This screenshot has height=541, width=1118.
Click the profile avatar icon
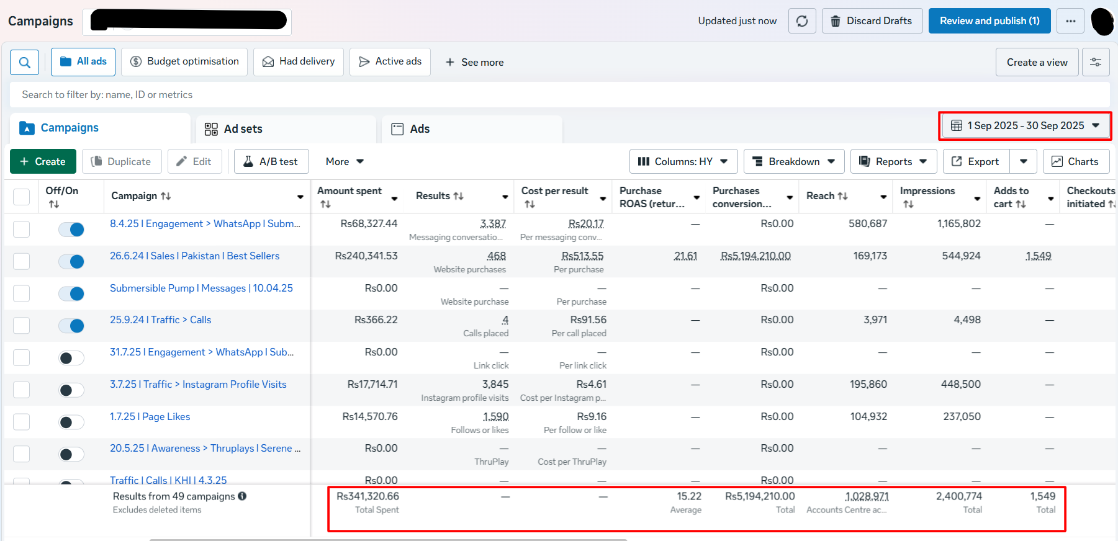click(1102, 22)
